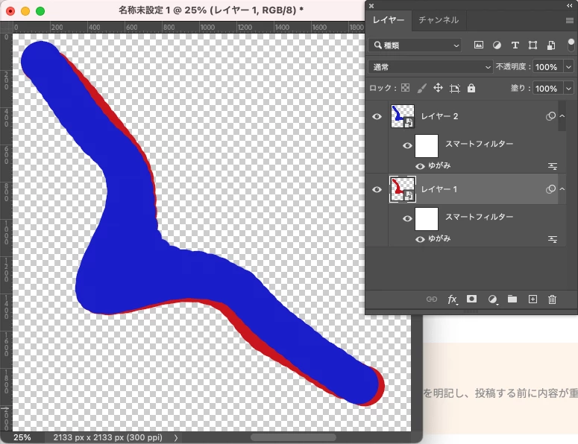The image size is (578, 444).
Task: Collapse レイヤー 2 smart filter list
Action: [x=562, y=116]
